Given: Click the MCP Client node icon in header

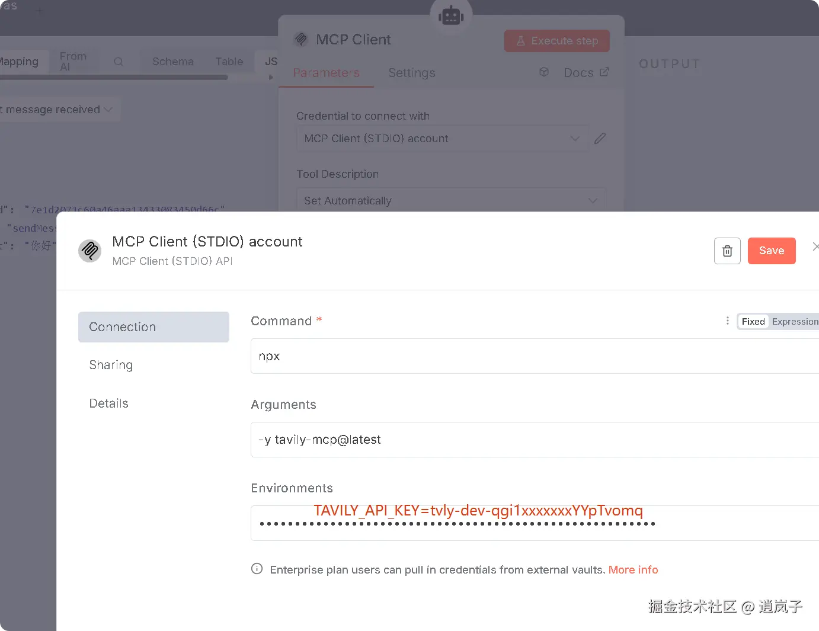Looking at the screenshot, I should pos(301,40).
